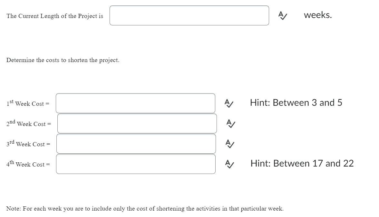Screen dimensions: 379x217
Task: Click the spell-check icon beside 1st Week Cost
Action: [x=229, y=103]
